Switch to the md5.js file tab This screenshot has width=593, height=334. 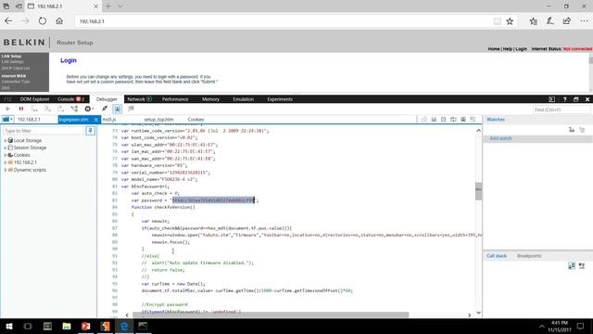pos(109,120)
